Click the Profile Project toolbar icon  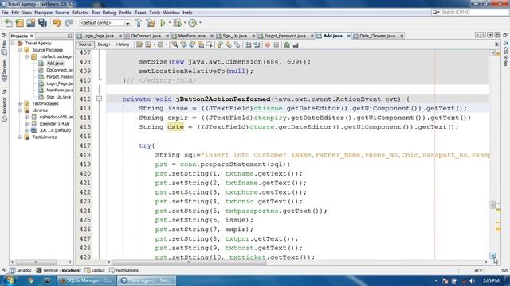tap(193, 23)
